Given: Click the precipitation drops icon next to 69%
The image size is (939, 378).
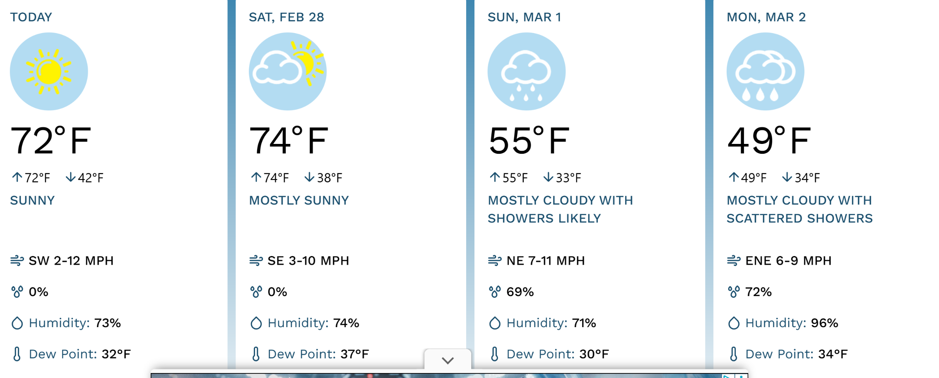Looking at the screenshot, I should [495, 292].
